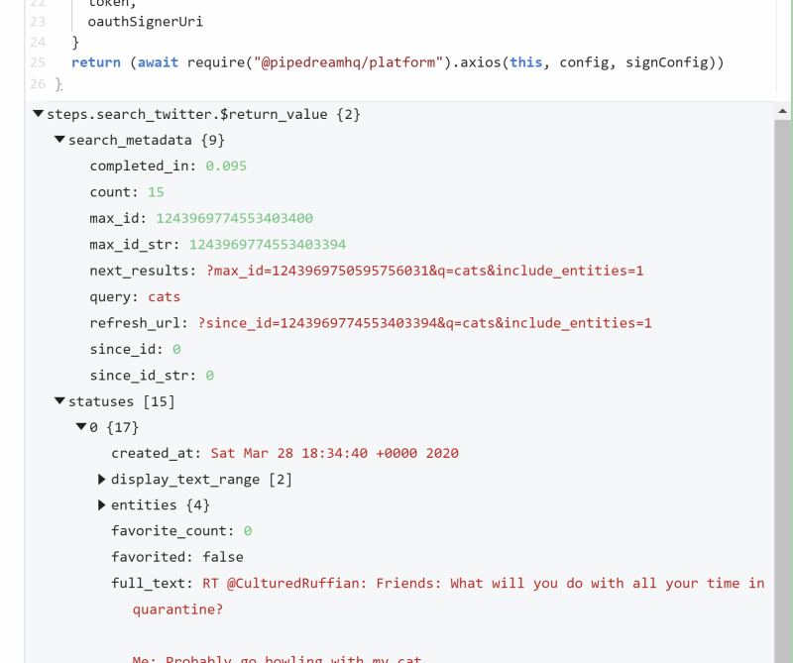Place cursor on return axios code line
Screen dimensions: 793x663
tap(397, 62)
